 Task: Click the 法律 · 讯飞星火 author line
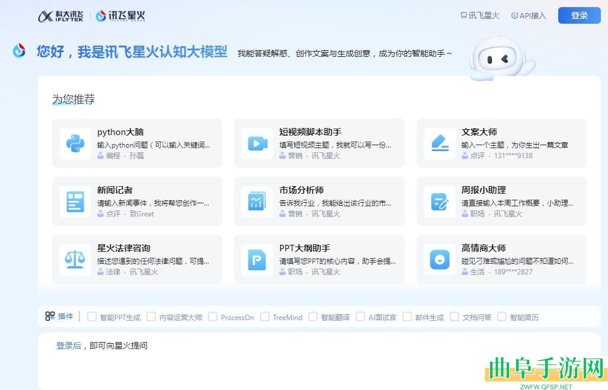pos(127,272)
